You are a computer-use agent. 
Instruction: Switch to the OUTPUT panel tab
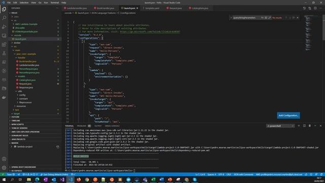98,126
